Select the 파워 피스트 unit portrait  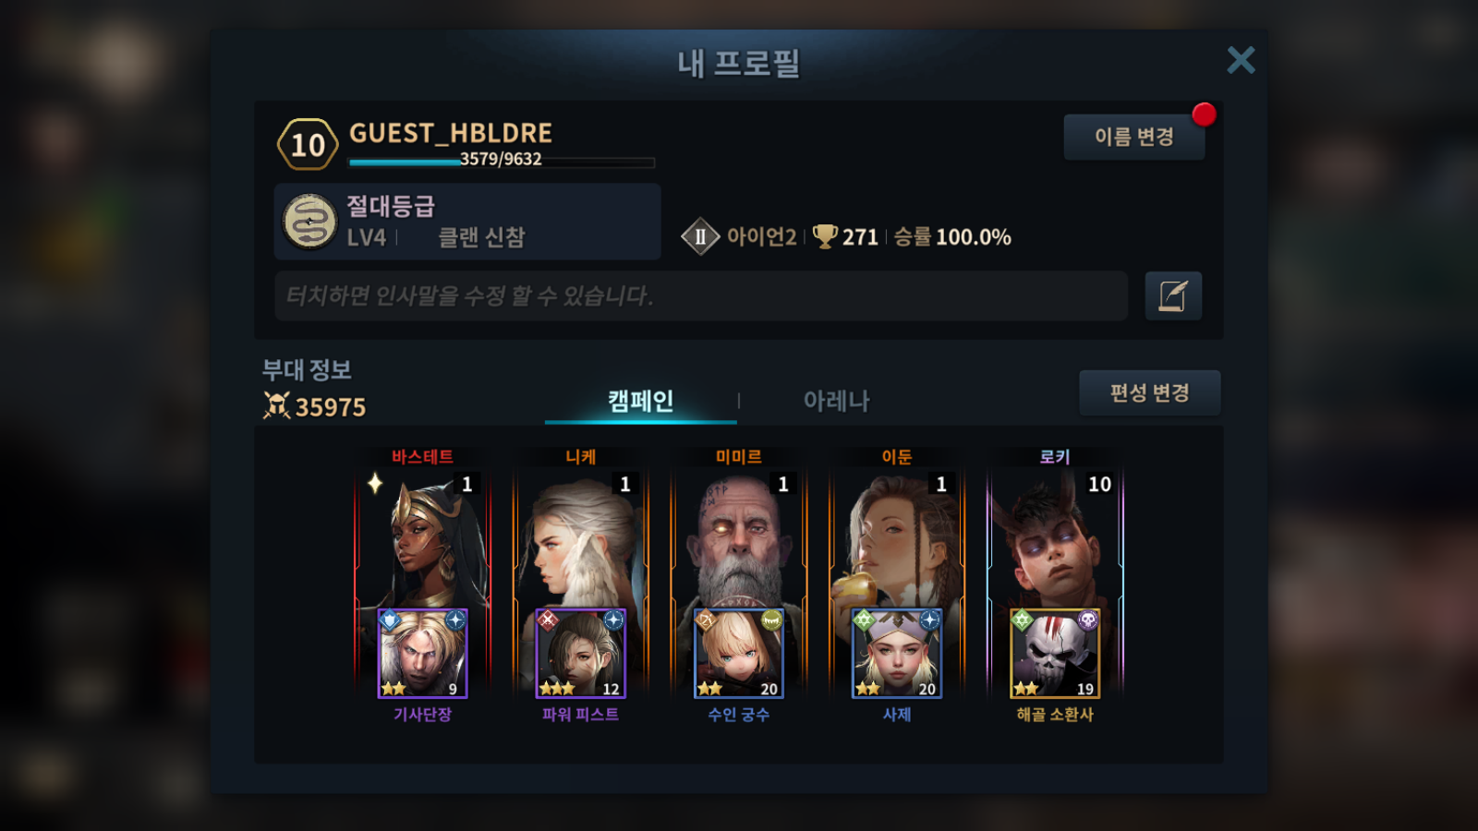pyautogui.click(x=580, y=654)
